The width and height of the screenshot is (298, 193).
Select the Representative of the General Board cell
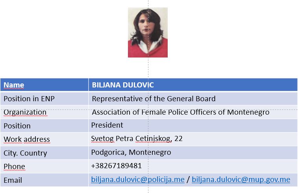coord(193,98)
